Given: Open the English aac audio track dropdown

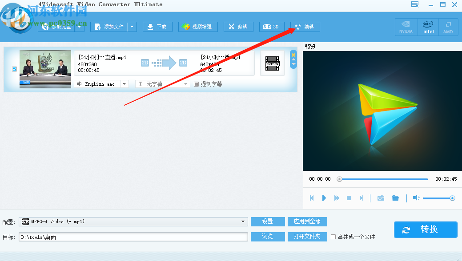Looking at the screenshot, I should tap(124, 84).
